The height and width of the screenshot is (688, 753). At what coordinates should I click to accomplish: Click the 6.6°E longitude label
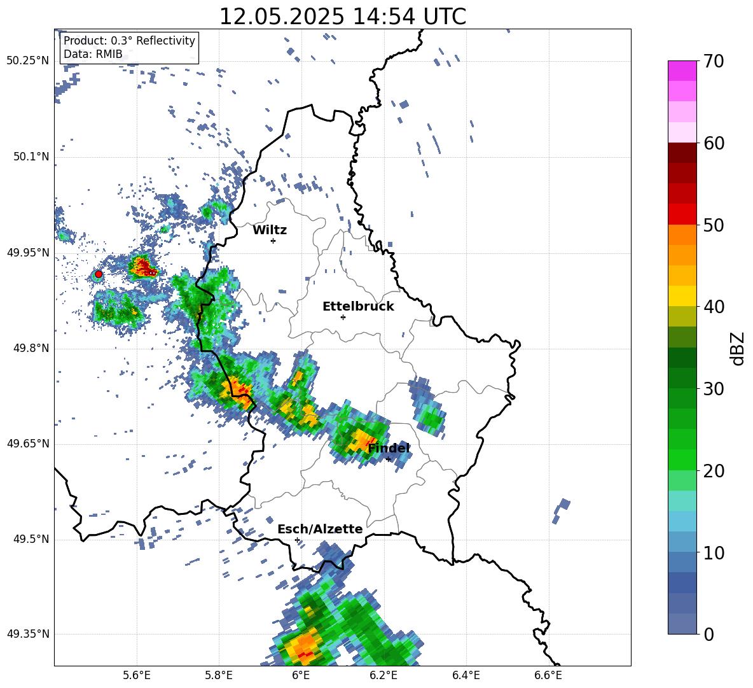pyautogui.click(x=548, y=675)
